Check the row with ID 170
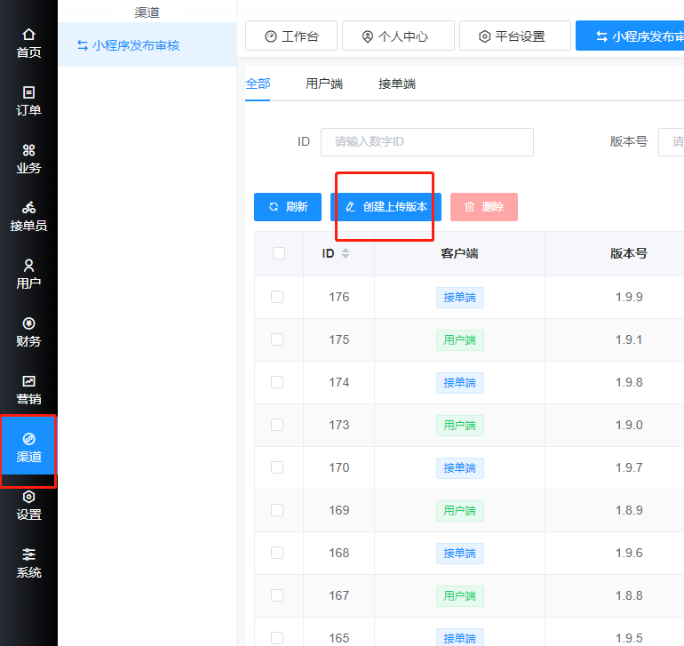 pyautogui.click(x=277, y=467)
